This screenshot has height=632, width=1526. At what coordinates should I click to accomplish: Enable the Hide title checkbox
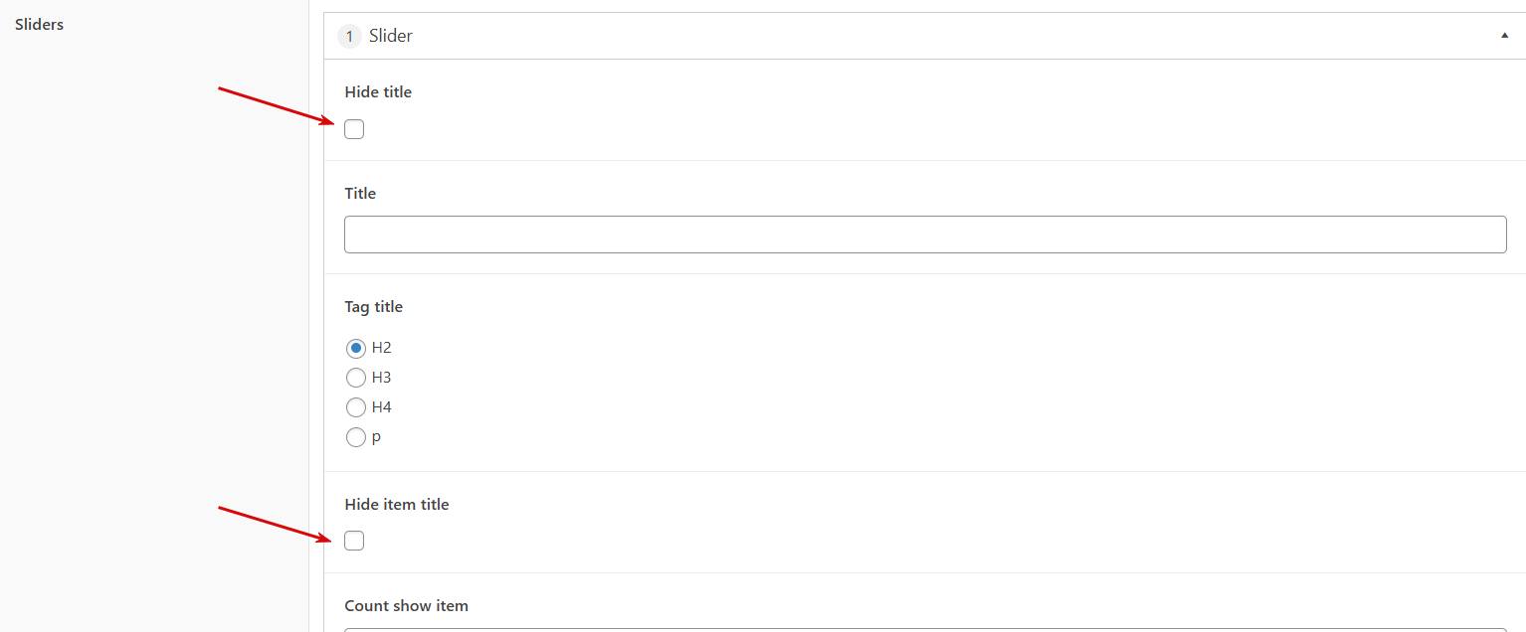tap(354, 129)
